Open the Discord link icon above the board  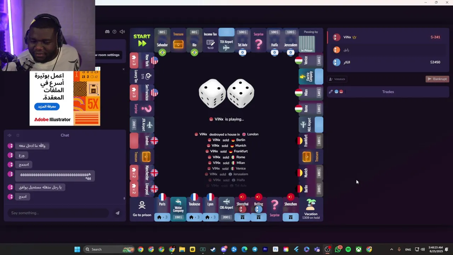coord(107,32)
